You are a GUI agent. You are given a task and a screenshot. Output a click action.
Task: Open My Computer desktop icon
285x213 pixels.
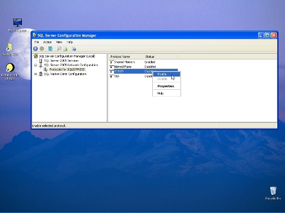17,23
